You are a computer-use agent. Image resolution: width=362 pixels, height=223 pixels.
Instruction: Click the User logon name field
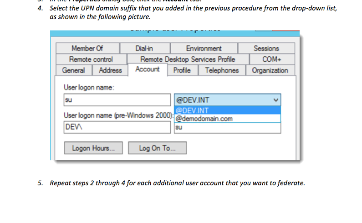point(117,100)
